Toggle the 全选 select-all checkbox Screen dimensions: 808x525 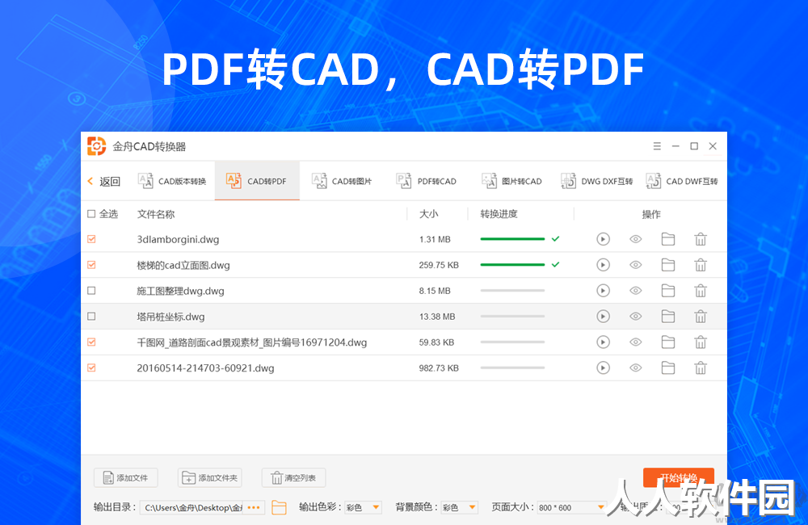click(91, 214)
